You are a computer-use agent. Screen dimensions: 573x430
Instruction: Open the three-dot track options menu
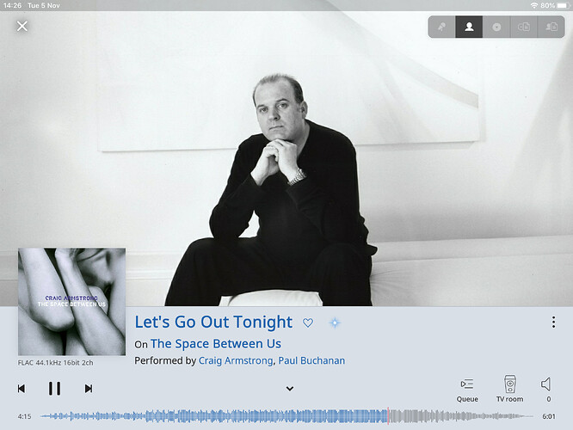(553, 322)
